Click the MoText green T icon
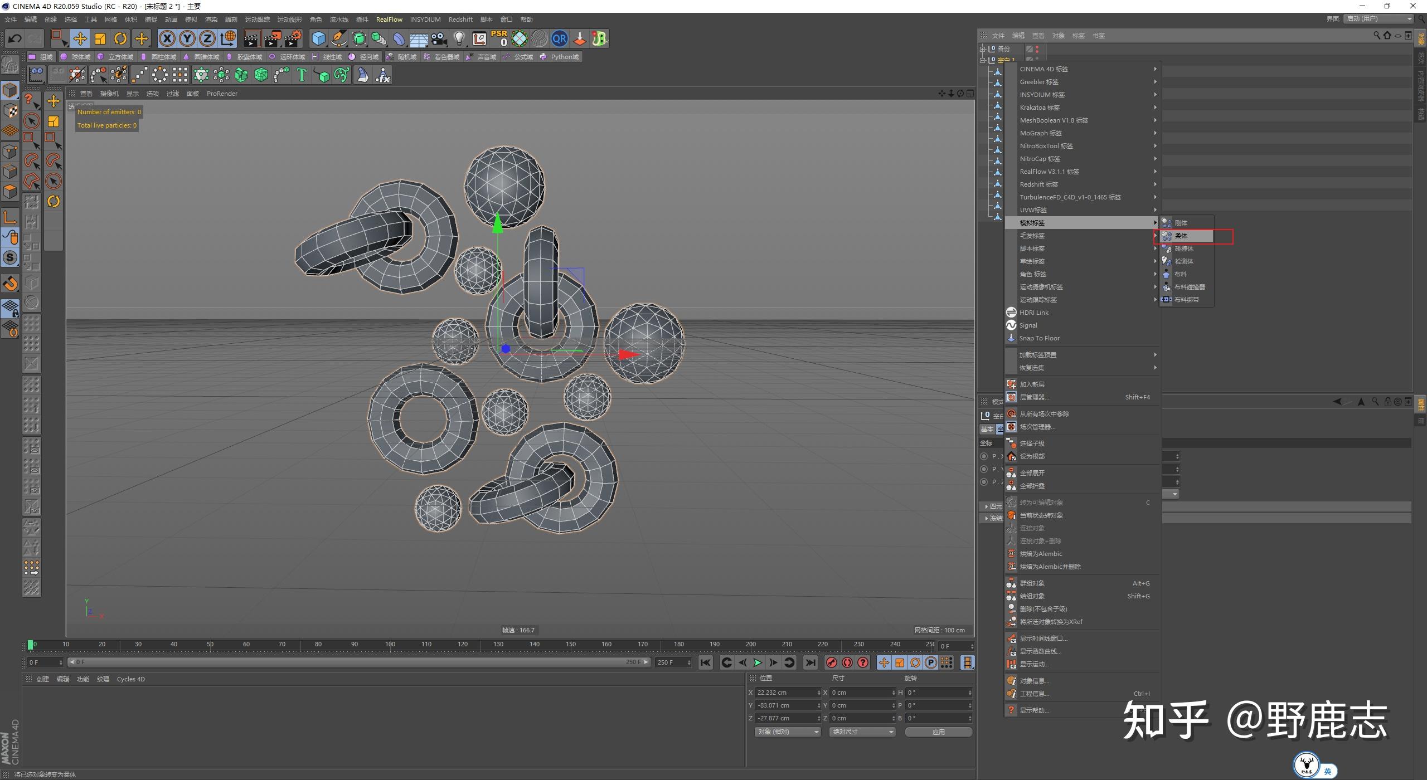1427x780 pixels. (302, 75)
